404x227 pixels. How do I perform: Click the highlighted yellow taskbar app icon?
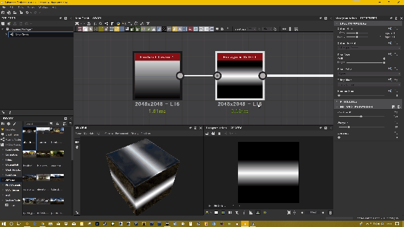point(245,224)
